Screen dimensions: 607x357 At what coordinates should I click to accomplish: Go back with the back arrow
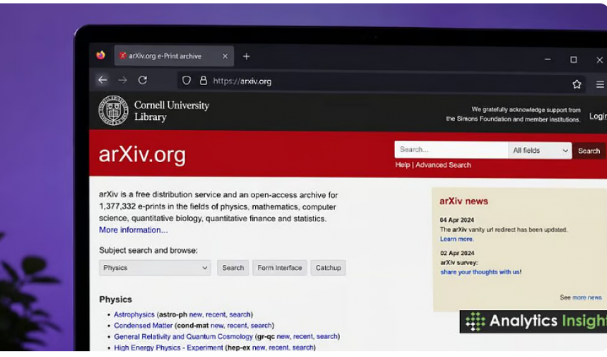click(x=103, y=80)
